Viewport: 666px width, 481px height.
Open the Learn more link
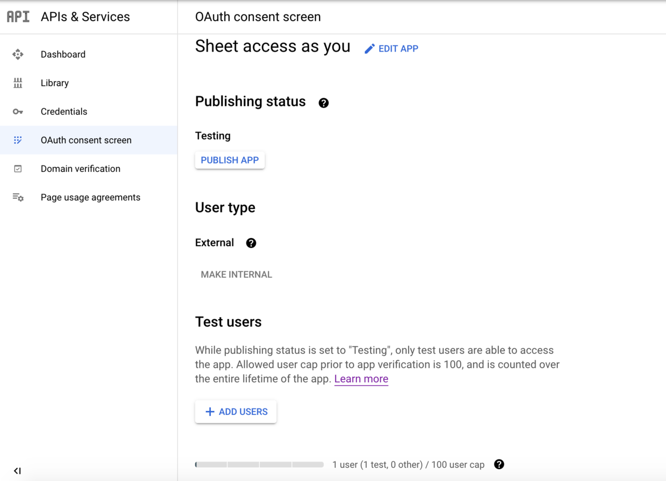coord(361,379)
